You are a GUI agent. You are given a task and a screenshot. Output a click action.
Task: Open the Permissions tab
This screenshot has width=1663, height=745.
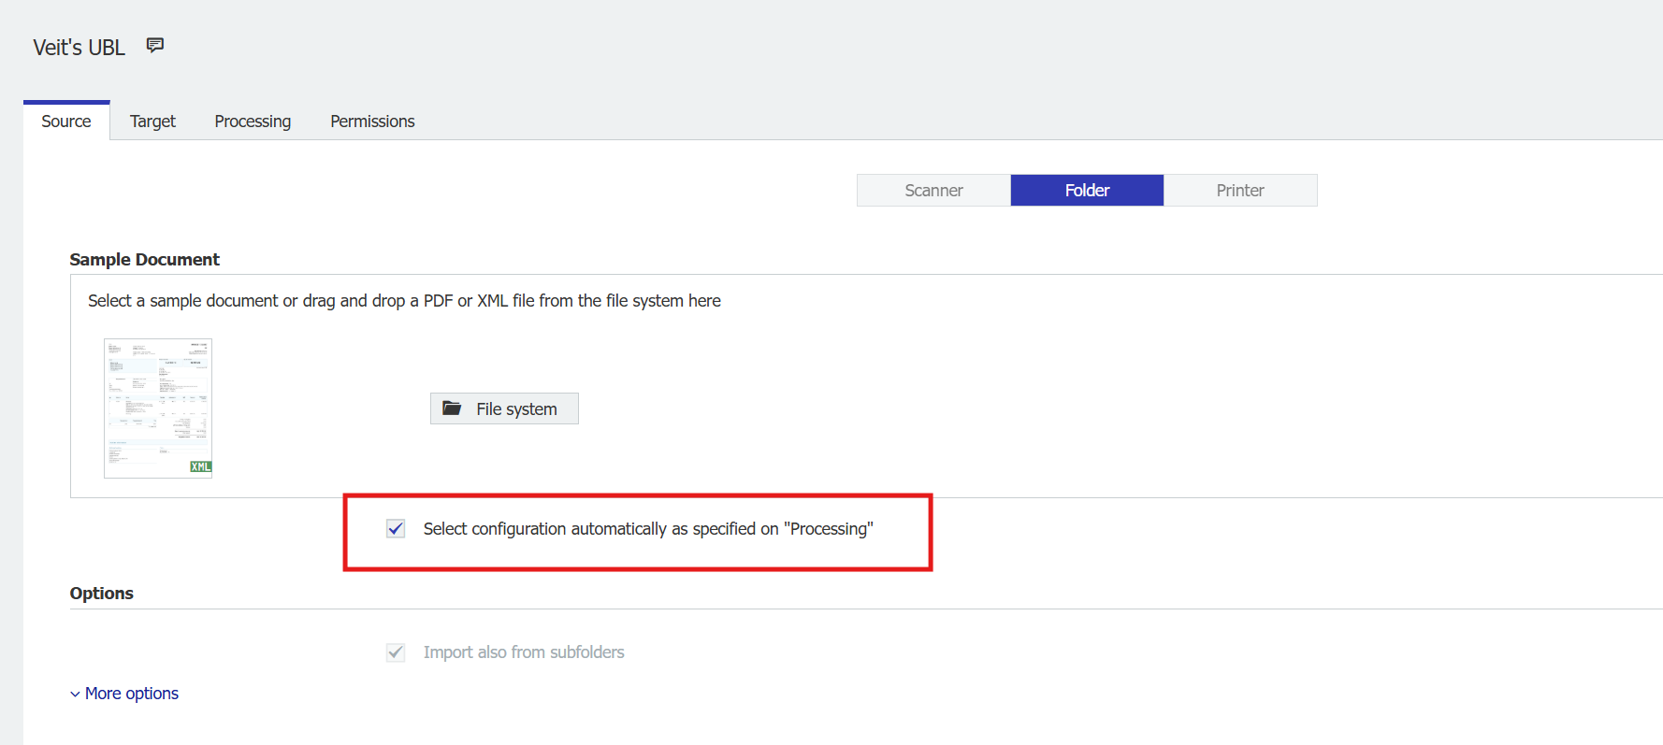(x=372, y=122)
